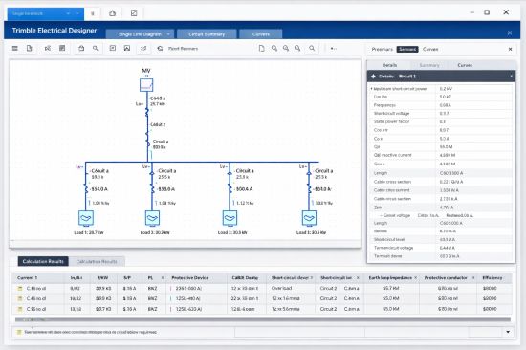Viewport: 526px width, 350px height.
Task: Click the horizontal scrollbar under the results table
Action: click(x=263, y=319)
